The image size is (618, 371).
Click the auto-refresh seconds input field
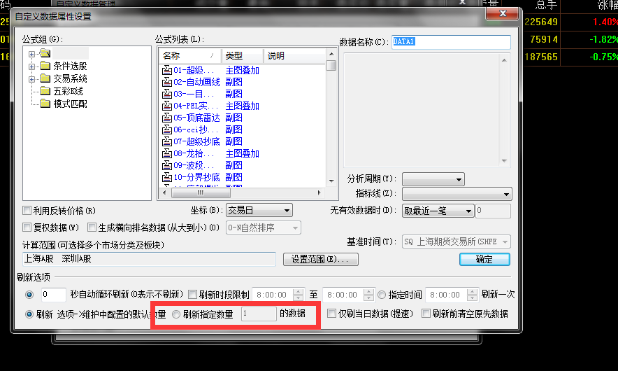53,295
